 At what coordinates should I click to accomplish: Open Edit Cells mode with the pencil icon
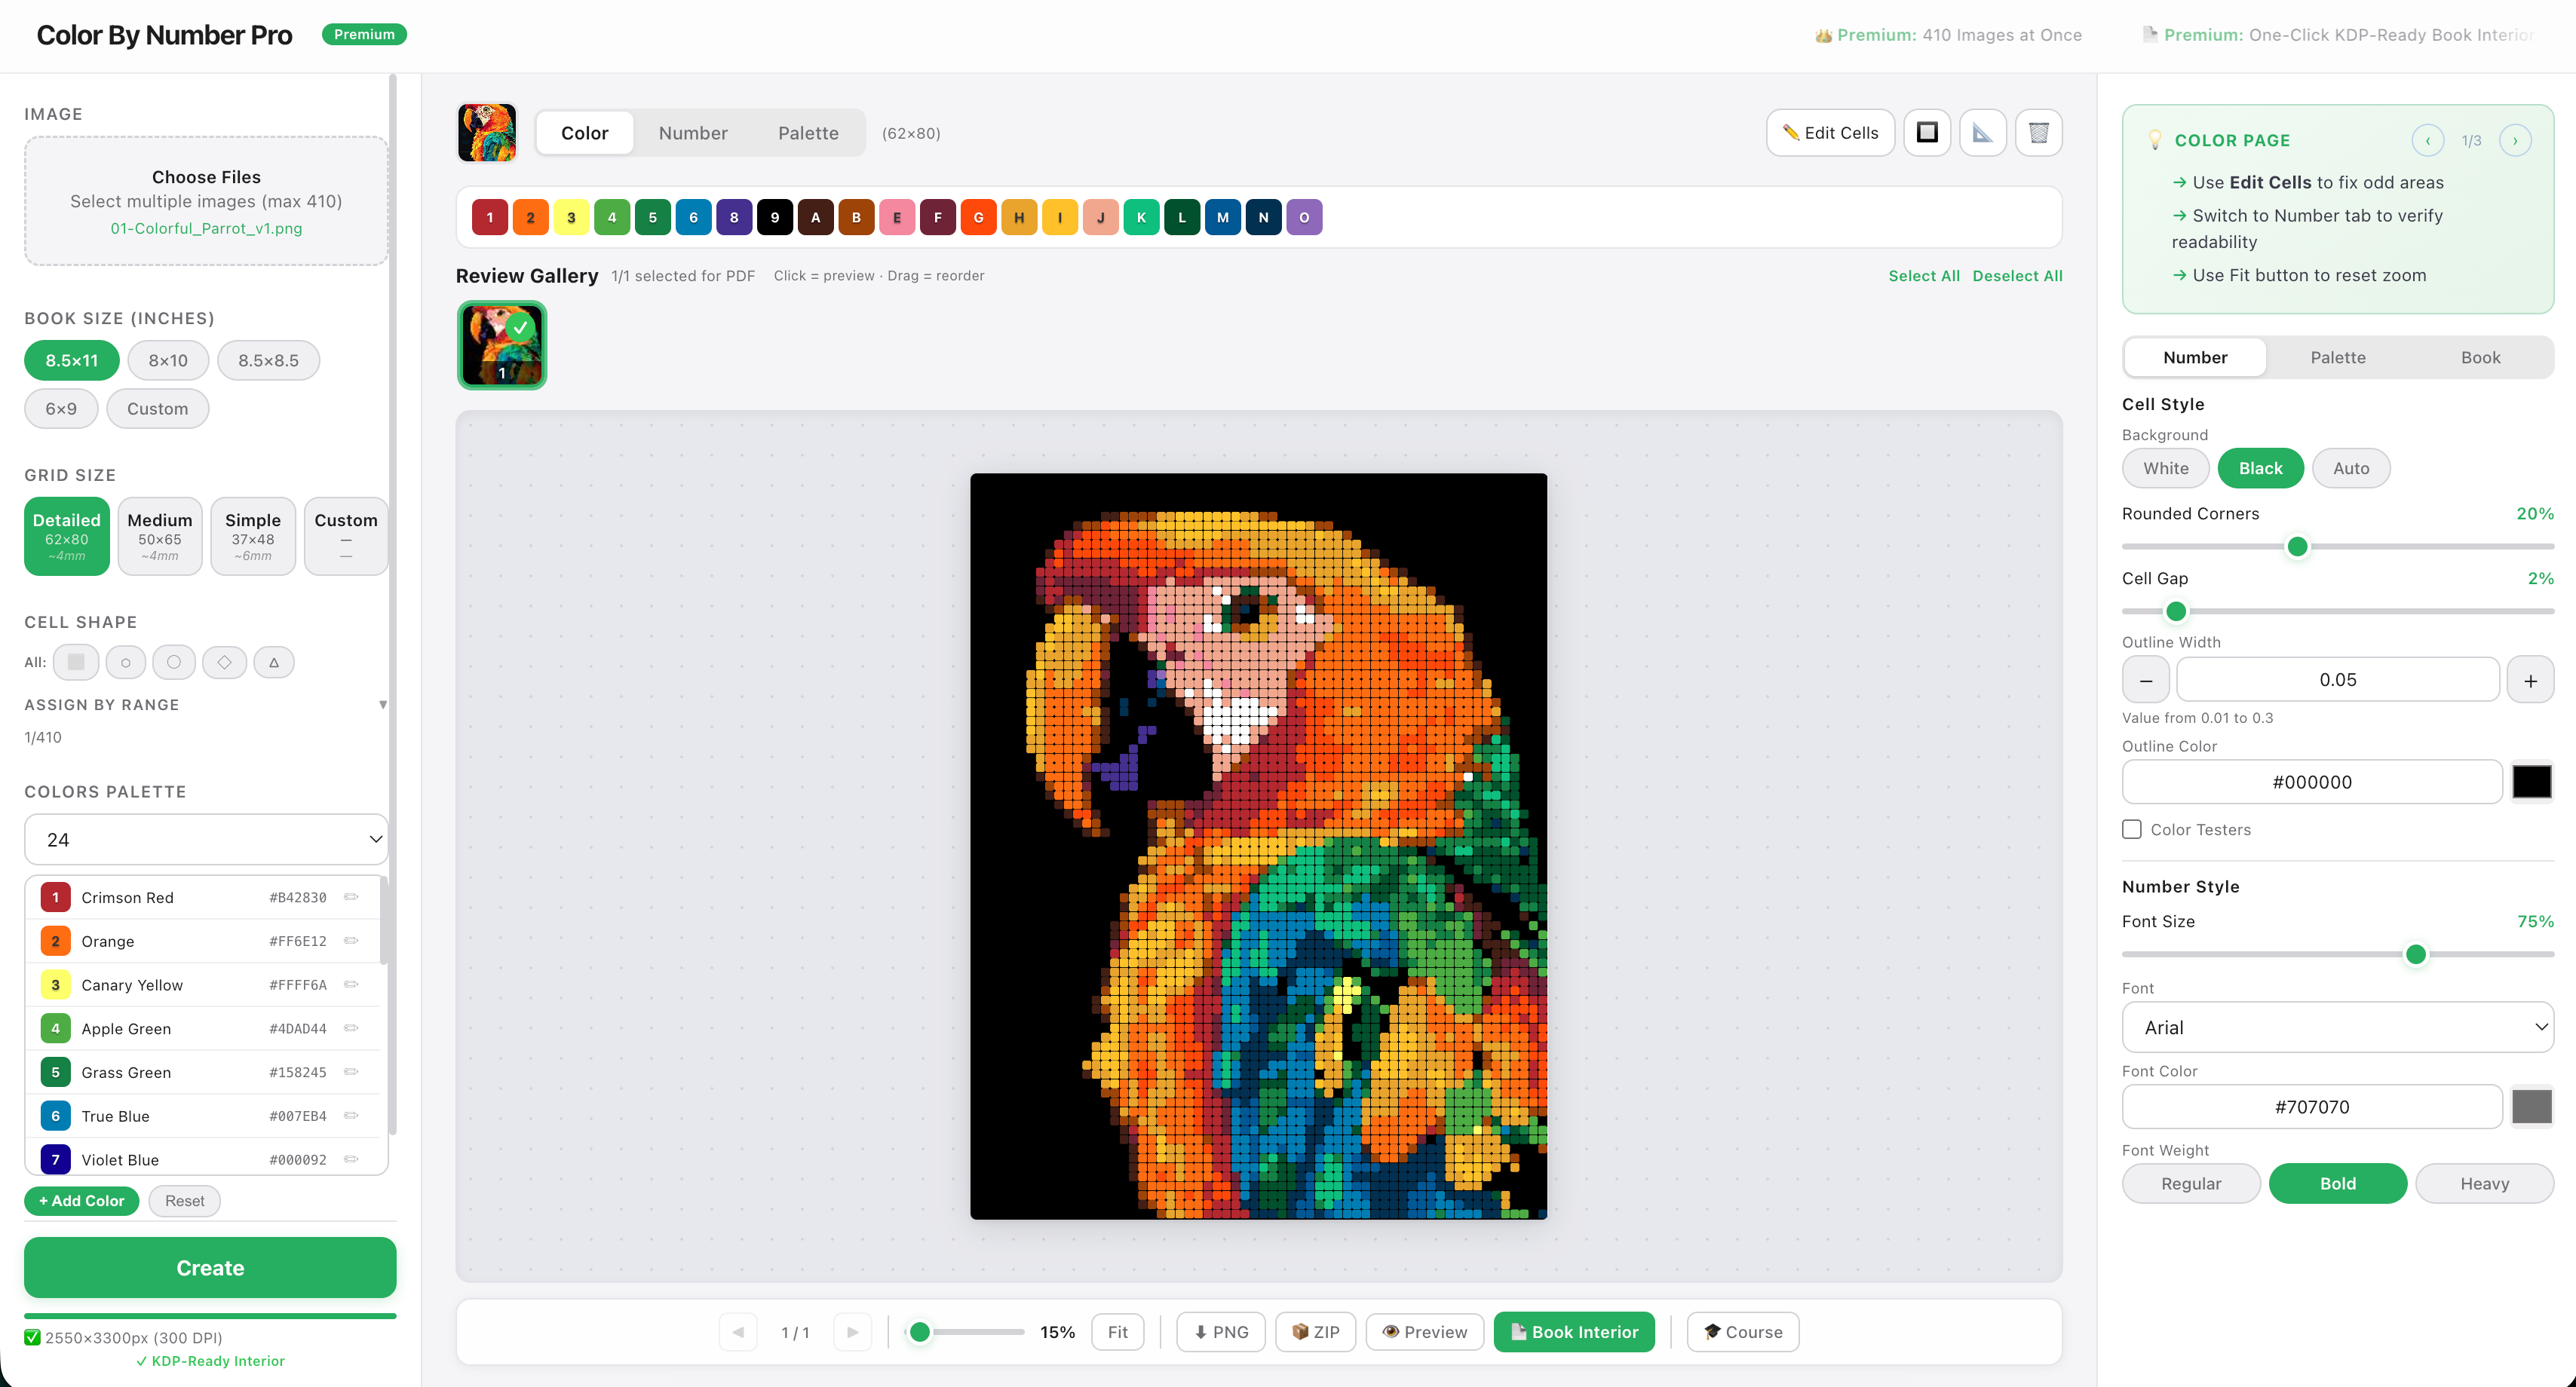pyautogui.click(x=1829, y=132)
